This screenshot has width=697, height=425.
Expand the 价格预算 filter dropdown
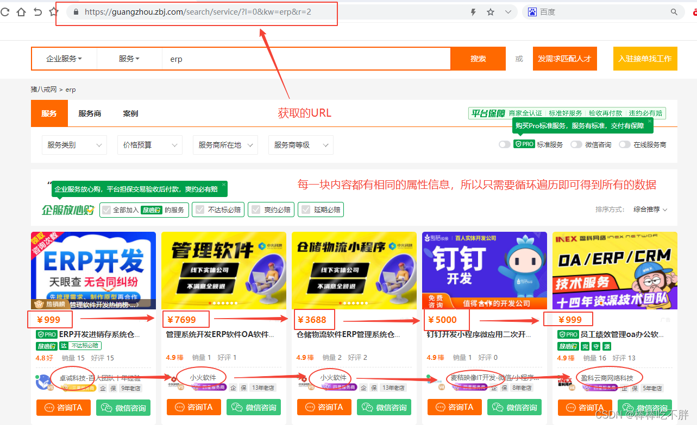coord(149,145)
